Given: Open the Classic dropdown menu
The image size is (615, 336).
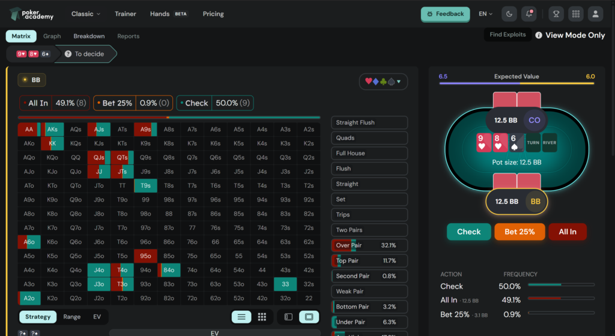Looking at the screenshot, I should click(85, 14).
